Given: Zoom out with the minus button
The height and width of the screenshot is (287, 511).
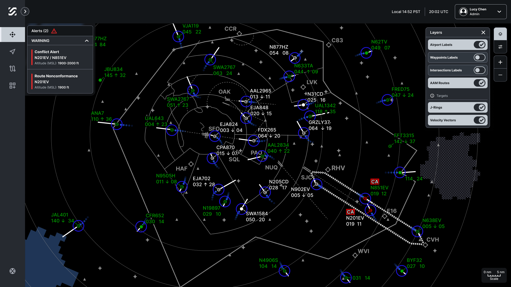Looking at the screenshot, I should tap(500, 75).
